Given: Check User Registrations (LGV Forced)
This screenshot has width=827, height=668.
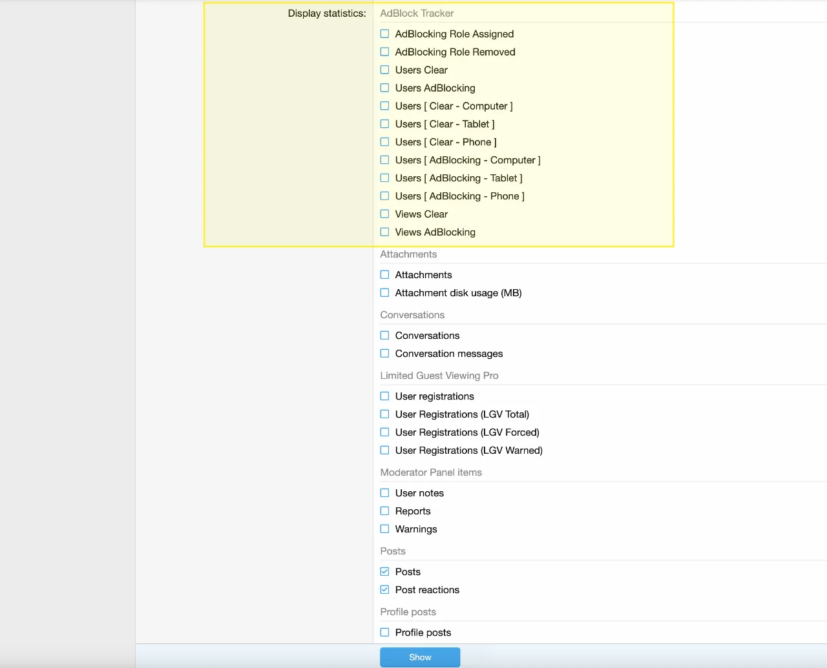Looking at the screenshot, I should 385,432.
